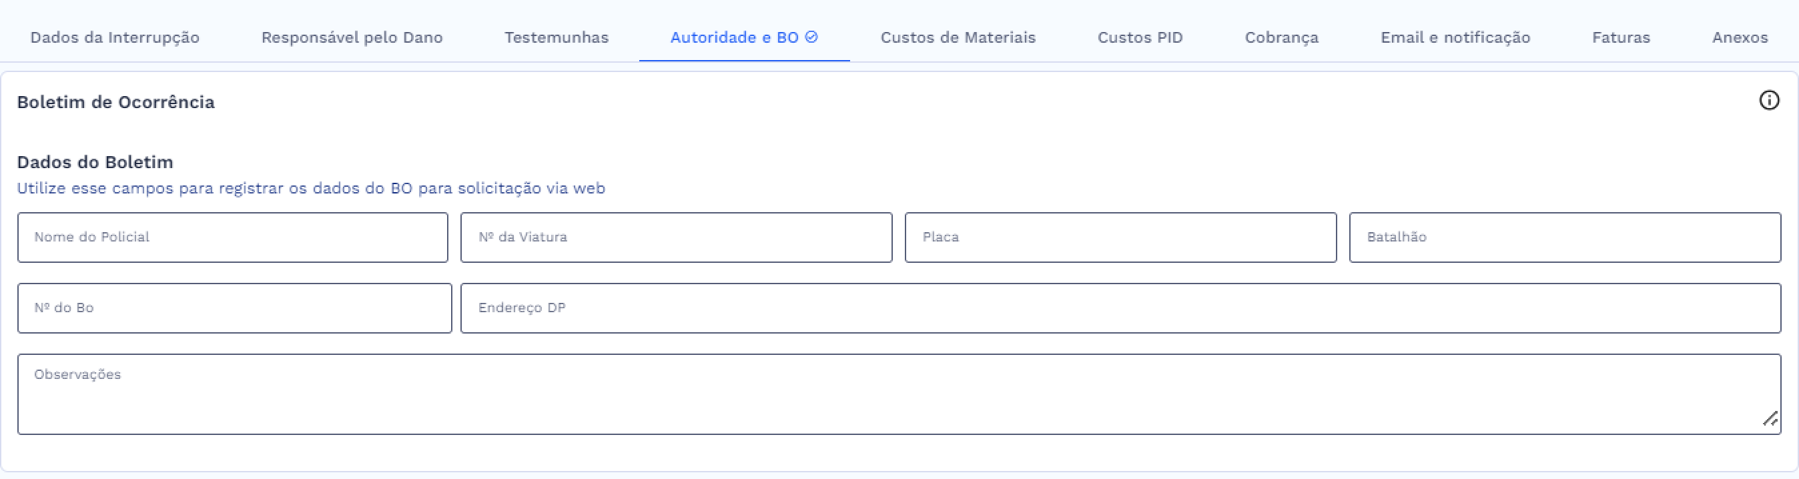Image resolution: width=1799 pixels, height=479 pixels.
Task: Select the Anexos tab
Action: click(1740, 38)
